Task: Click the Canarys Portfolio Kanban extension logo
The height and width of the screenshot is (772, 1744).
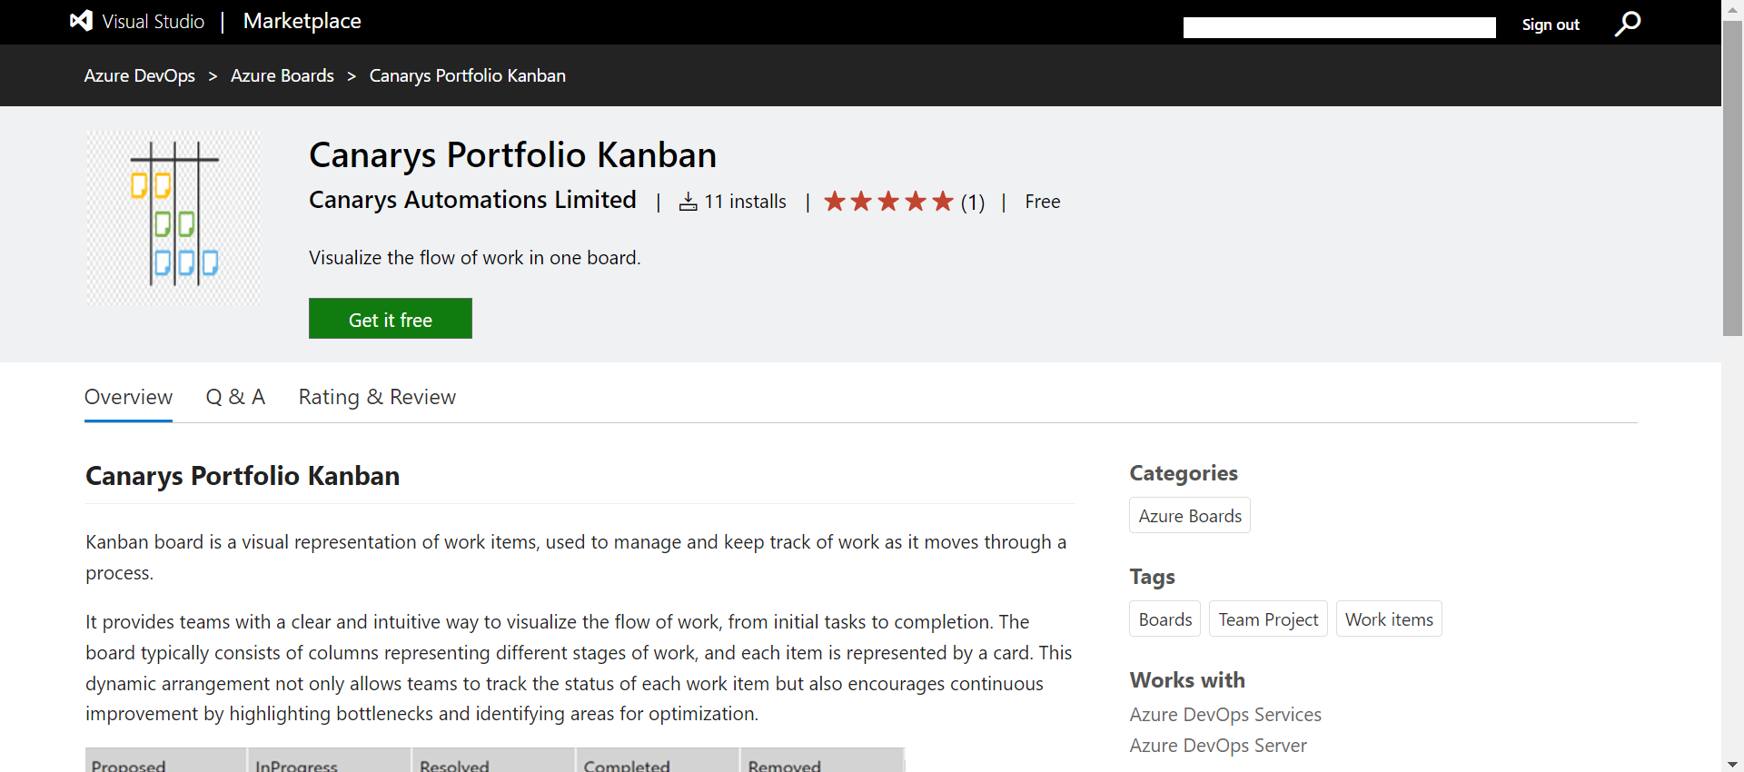Action: point(173,217)
